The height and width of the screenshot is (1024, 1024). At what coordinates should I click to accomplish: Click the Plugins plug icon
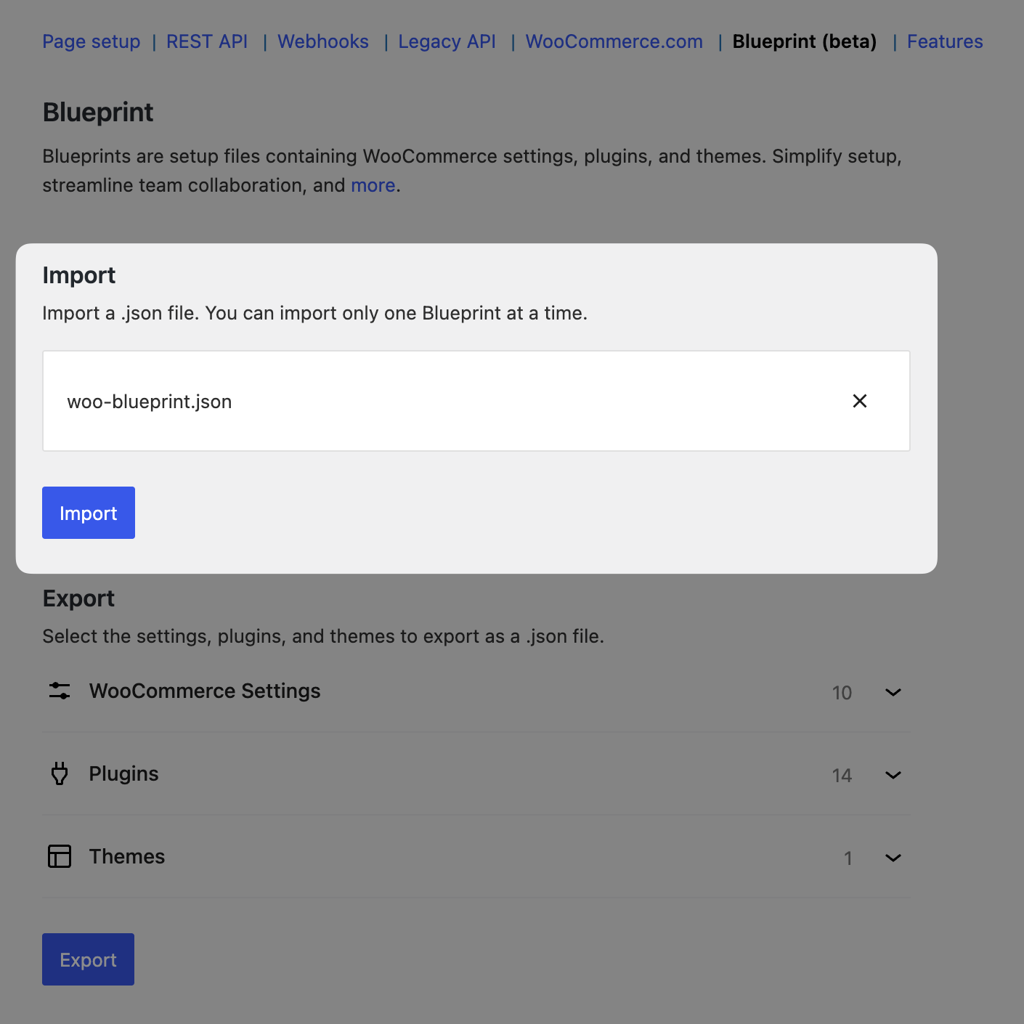60,773
